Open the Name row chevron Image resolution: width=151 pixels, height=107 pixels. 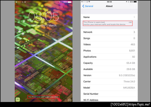[x=134, y=17]
